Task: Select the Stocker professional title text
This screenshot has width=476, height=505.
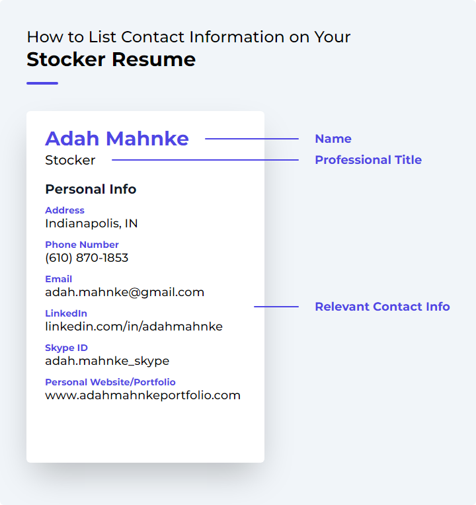Action: click(x=70, y=160)
